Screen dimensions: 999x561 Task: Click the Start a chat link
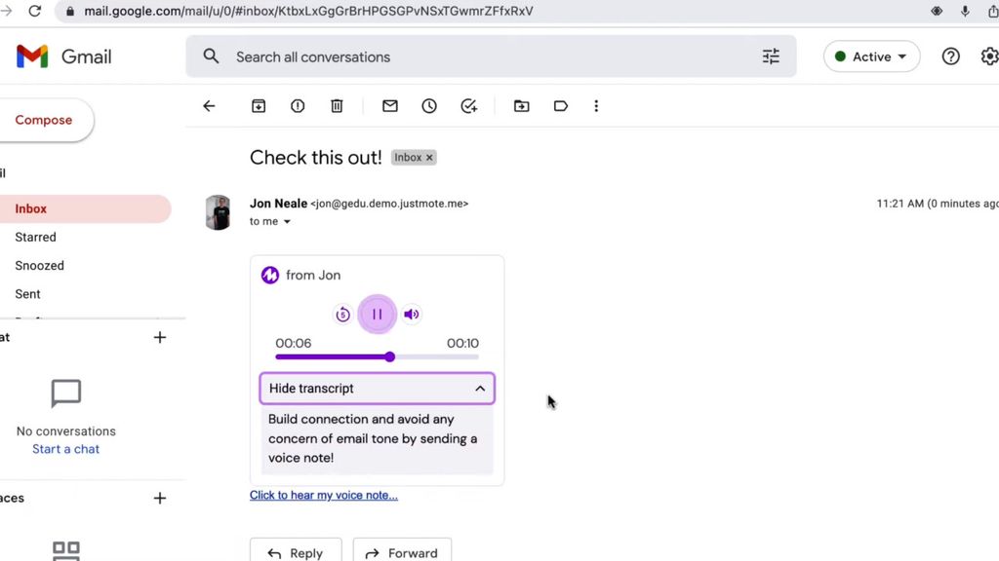(65, 449)
